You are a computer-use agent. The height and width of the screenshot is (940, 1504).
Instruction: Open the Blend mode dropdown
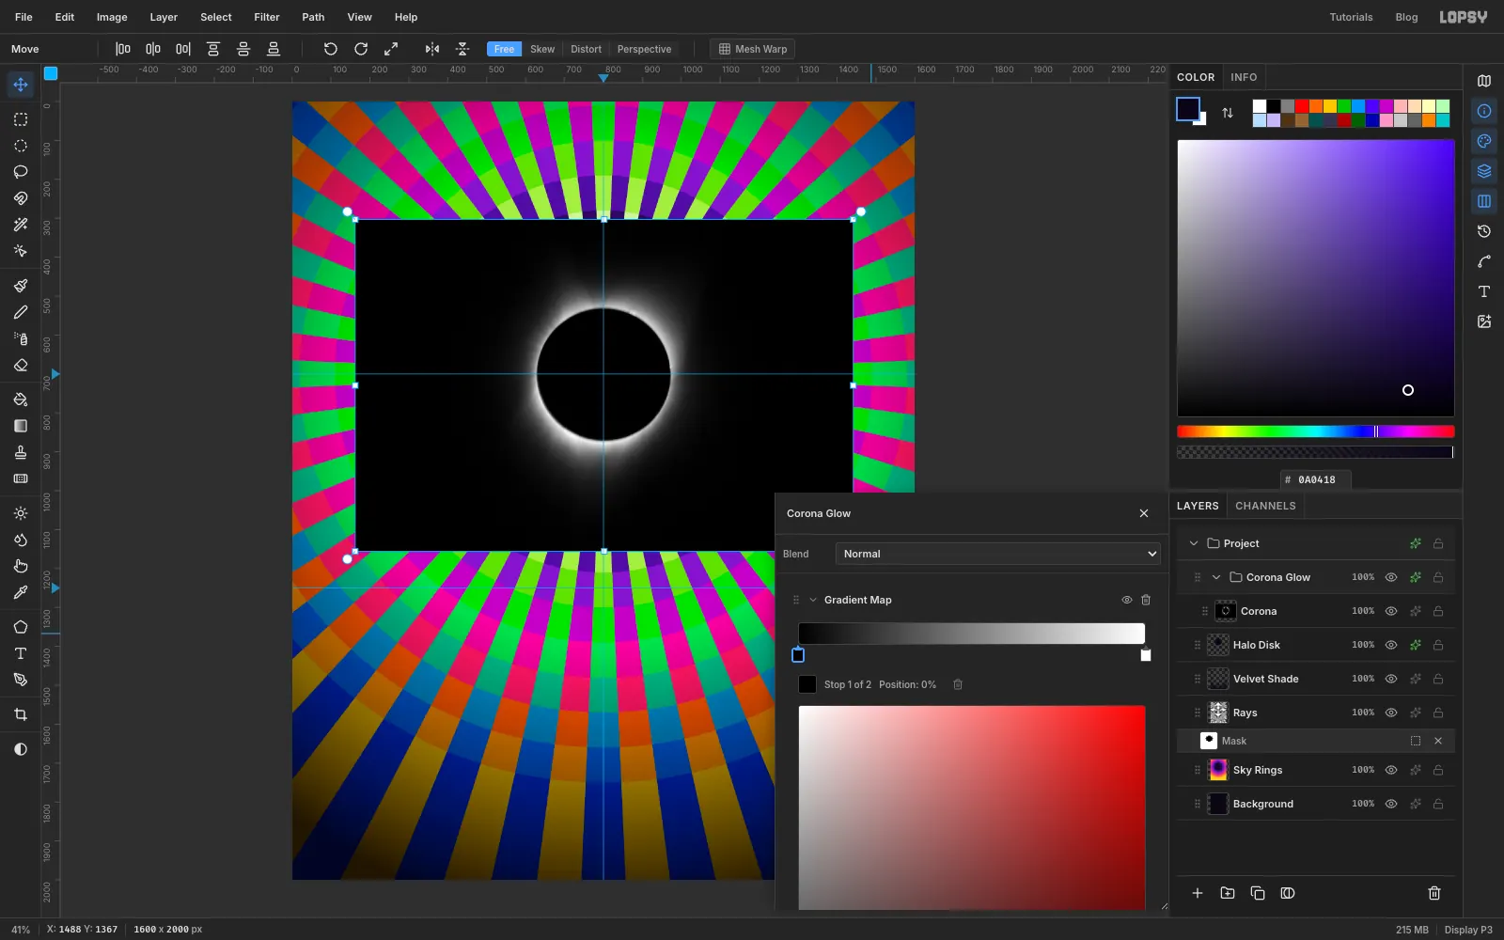998,554
